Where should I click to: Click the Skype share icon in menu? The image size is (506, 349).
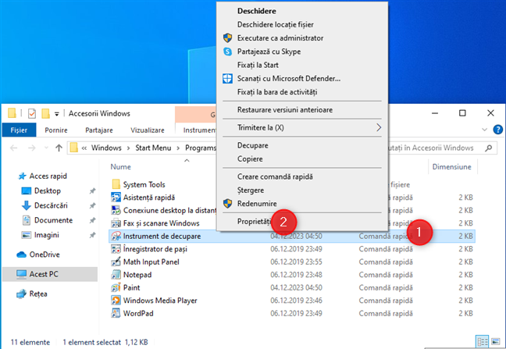tap(228, 52)
